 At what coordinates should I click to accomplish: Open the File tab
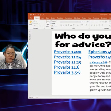[31, 18]
